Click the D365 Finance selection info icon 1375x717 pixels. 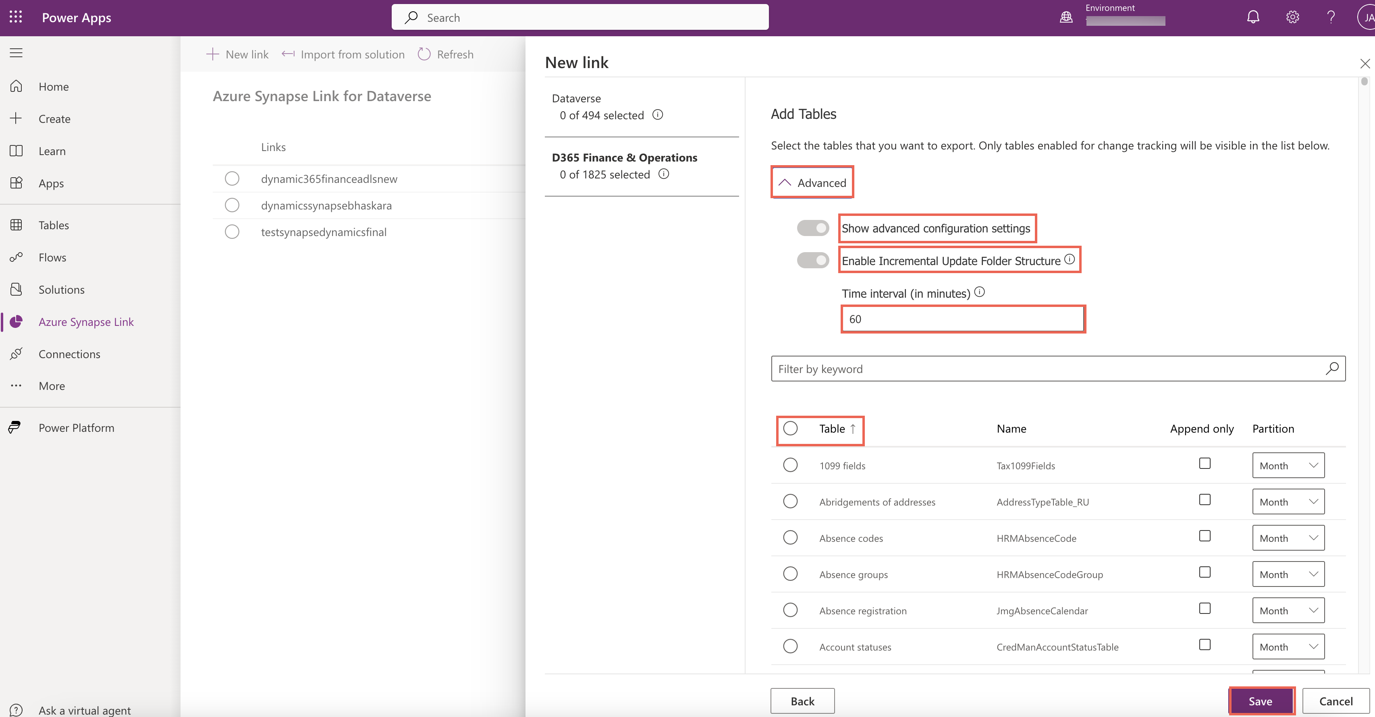(663, 174)
